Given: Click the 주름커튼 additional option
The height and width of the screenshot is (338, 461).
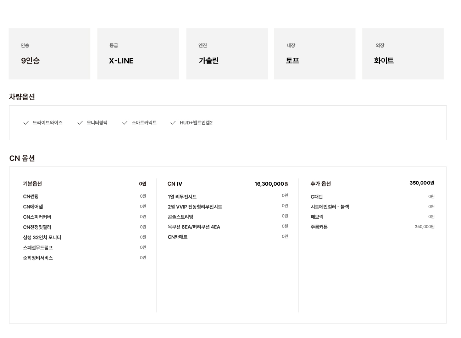Looking at the screenshot, I should pos(319,227).
